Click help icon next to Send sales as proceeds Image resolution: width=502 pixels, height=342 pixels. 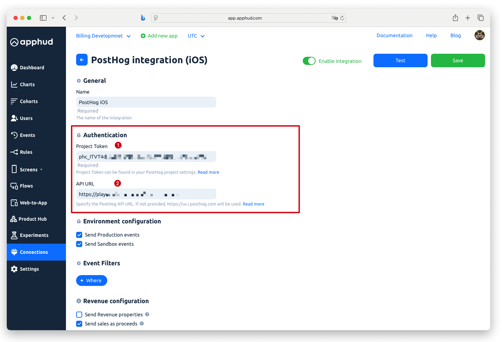coord(142,323)
